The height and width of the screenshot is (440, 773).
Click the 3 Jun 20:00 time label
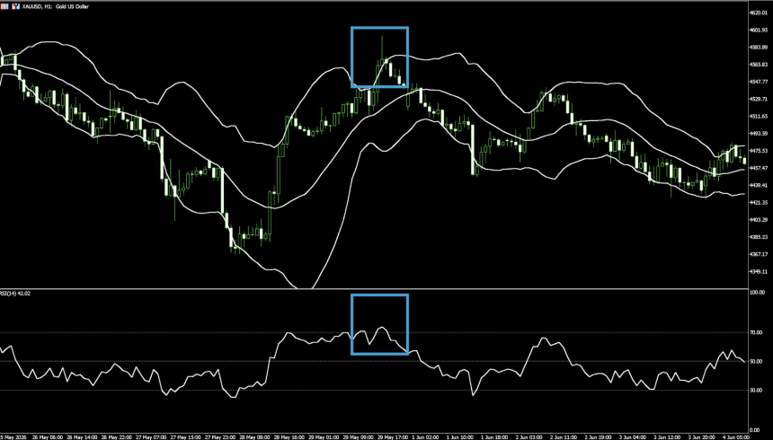pos(703,437)
